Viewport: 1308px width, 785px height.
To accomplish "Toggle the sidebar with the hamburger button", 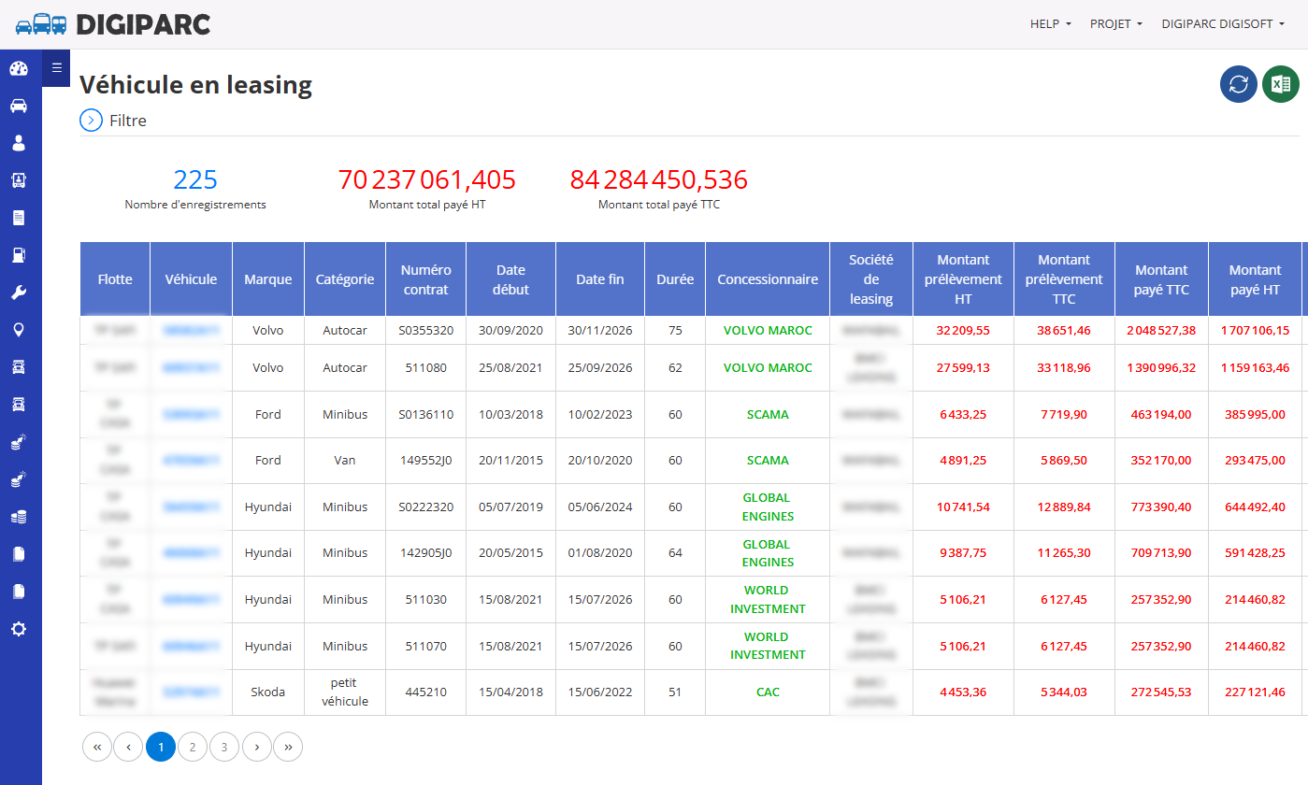I will [56, 67].
